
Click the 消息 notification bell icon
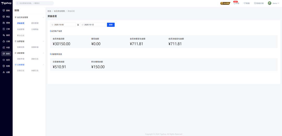(x=235, y=3)
